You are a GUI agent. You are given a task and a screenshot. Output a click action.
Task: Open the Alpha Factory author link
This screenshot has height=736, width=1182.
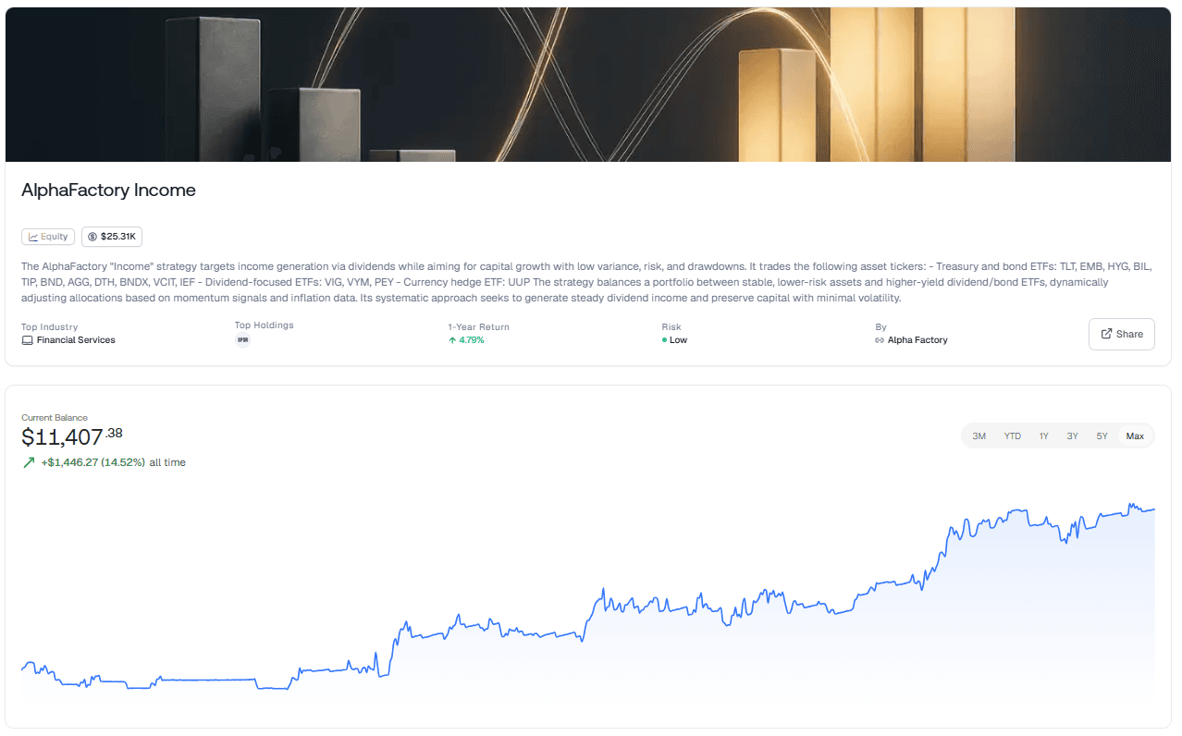pos(917,340)
